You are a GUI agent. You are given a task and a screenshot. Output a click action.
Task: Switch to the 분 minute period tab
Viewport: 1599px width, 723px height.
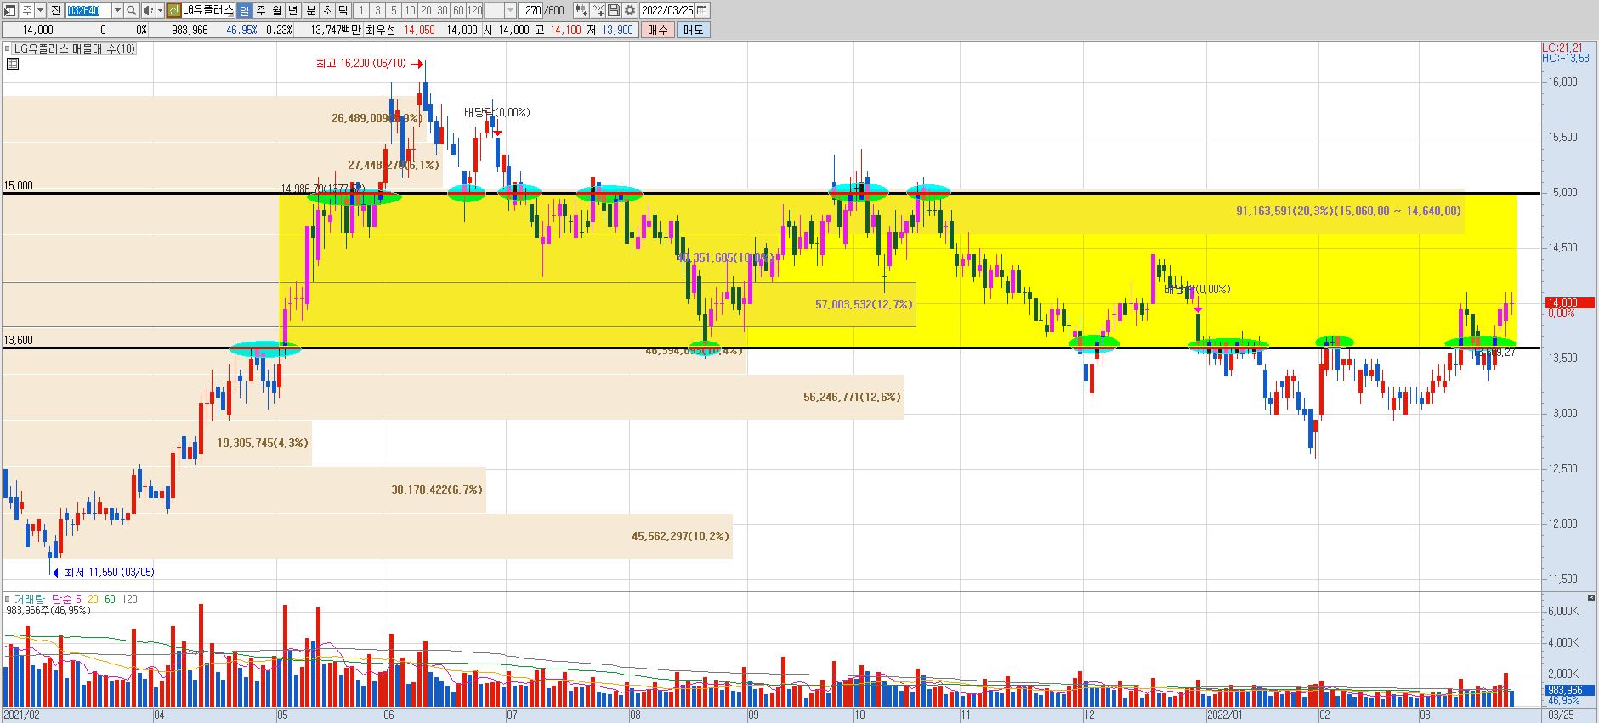tap(310, 10)
